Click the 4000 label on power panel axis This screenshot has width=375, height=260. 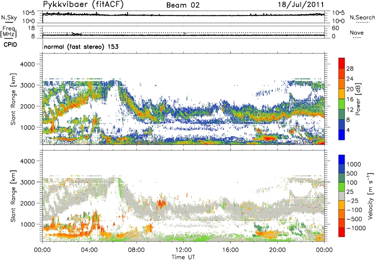[27, 64]
